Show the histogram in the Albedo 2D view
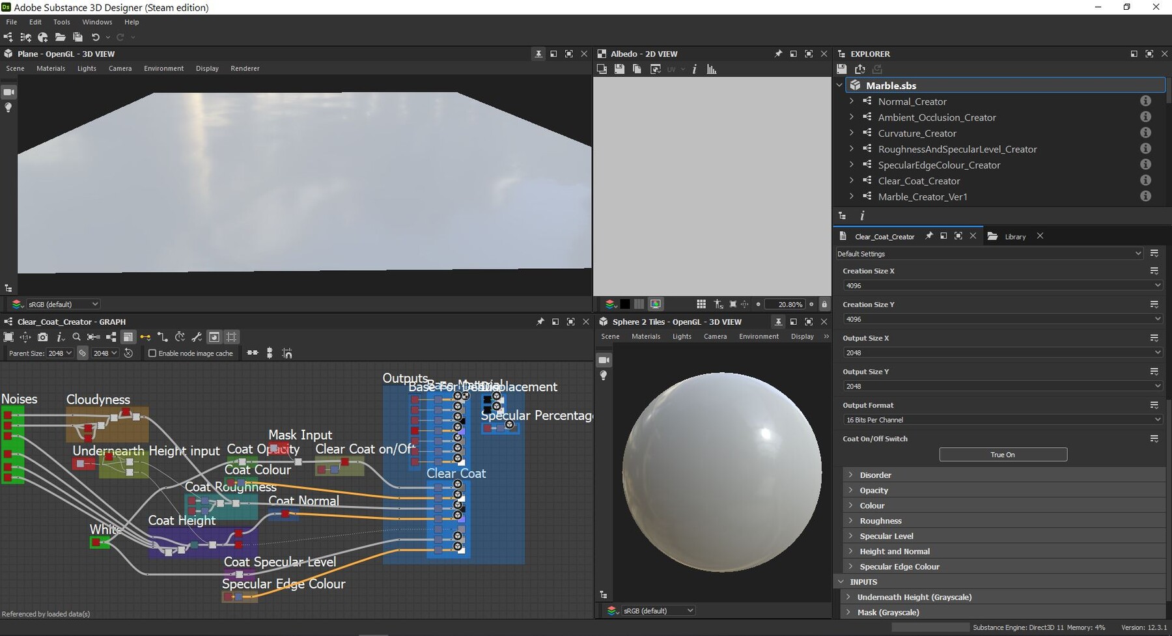 pyautogui.click(x=712, y=69)
